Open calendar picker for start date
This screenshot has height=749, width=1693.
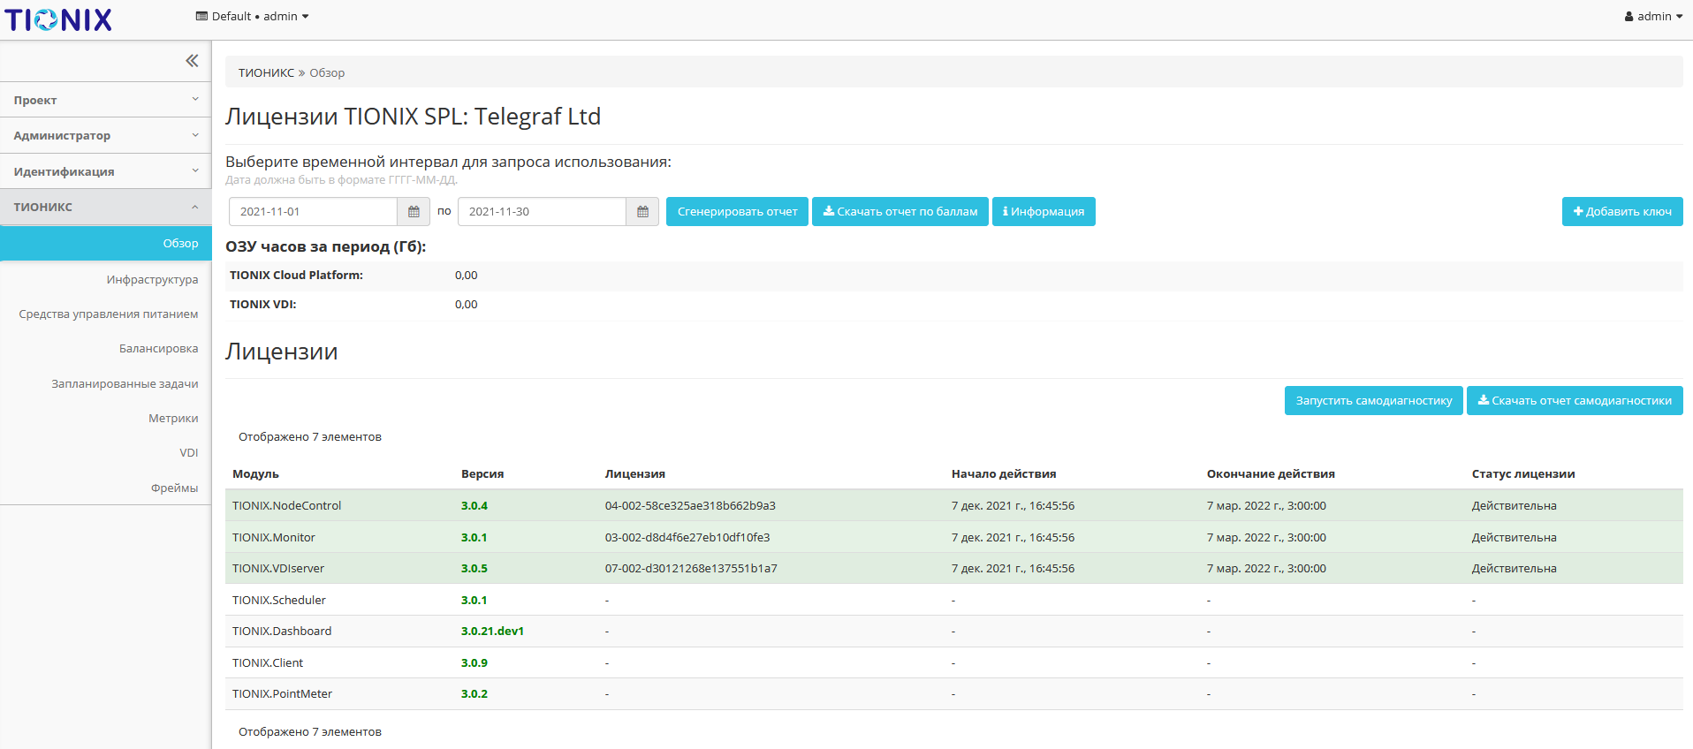click(x=414, y=212)
